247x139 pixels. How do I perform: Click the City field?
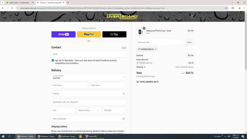coord(63,110)
